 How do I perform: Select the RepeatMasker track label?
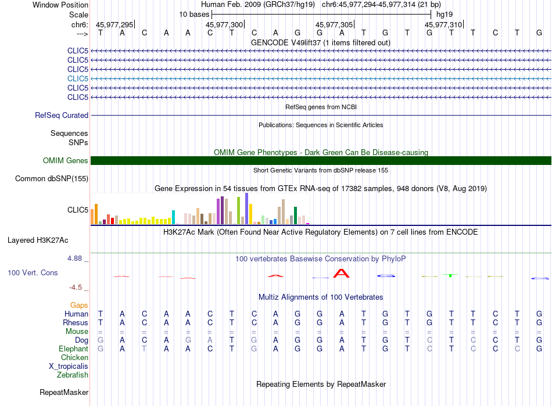tap(64, 392)
